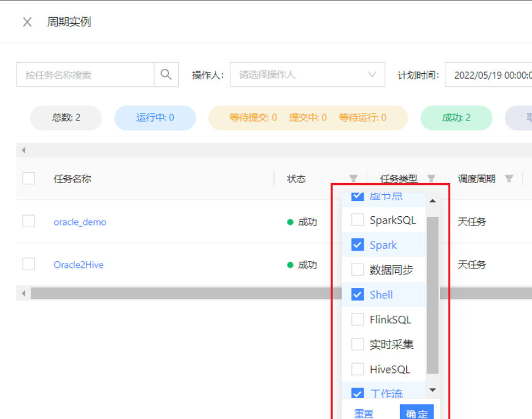Open the oracle_demo task link
Screen dimensions: 532x419
click(80, 222)
